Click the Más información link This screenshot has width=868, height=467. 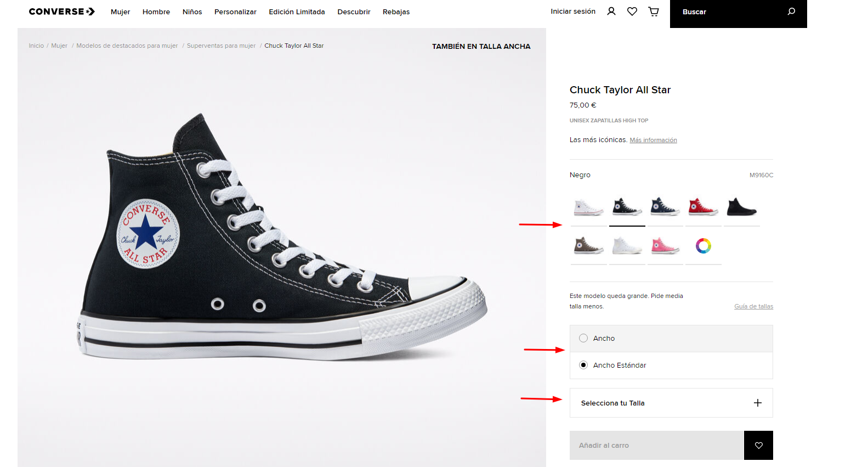click(x=653, y=140)
